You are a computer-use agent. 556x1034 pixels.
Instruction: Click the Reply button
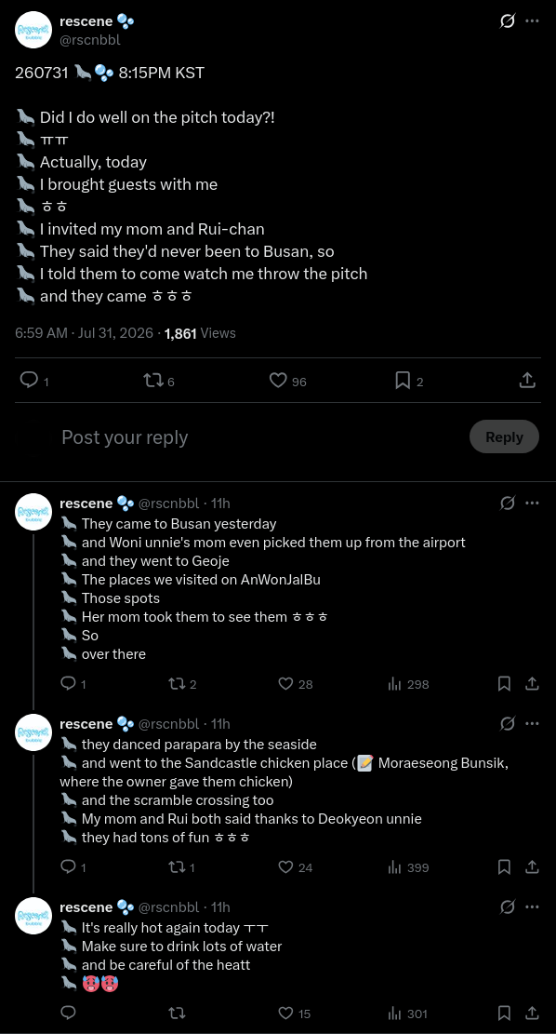(x=504, y=436)
